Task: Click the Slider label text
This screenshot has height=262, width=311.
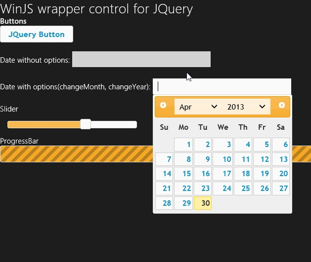Action: (x=9, y=109)
